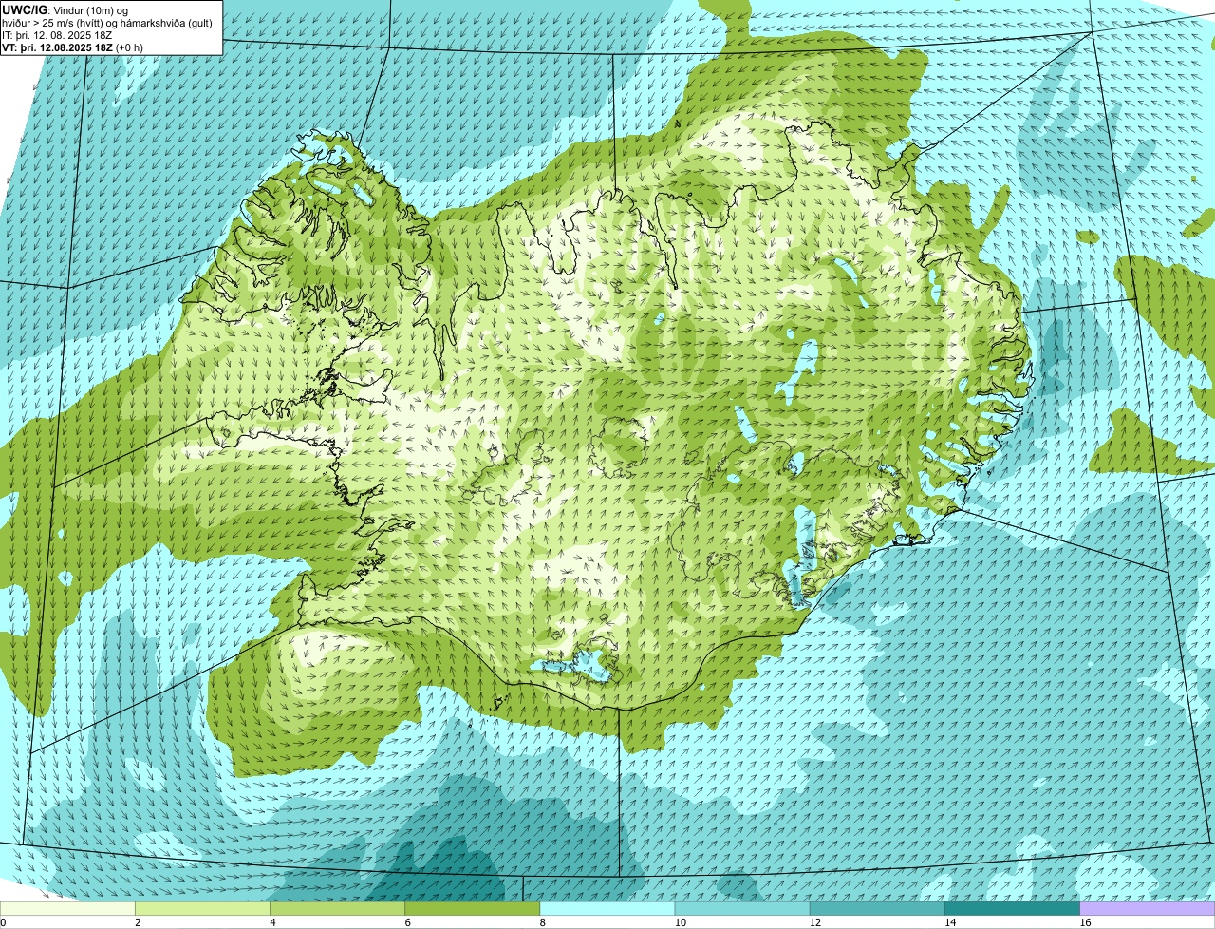The width and height of the screenshot is (1215, 929).
Task: Click the dark teal 14–16 m/s legend swatch
Action: pyautogui.click(x=1013, y=908)
